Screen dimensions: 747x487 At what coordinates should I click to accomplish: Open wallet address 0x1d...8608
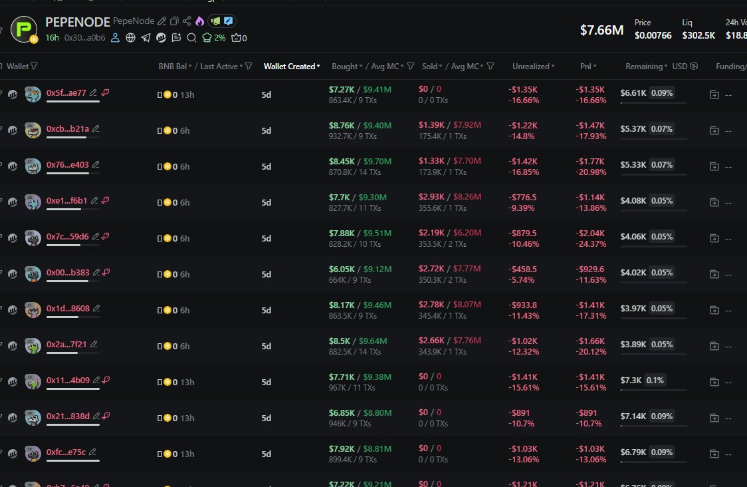[x=67, y=308]
